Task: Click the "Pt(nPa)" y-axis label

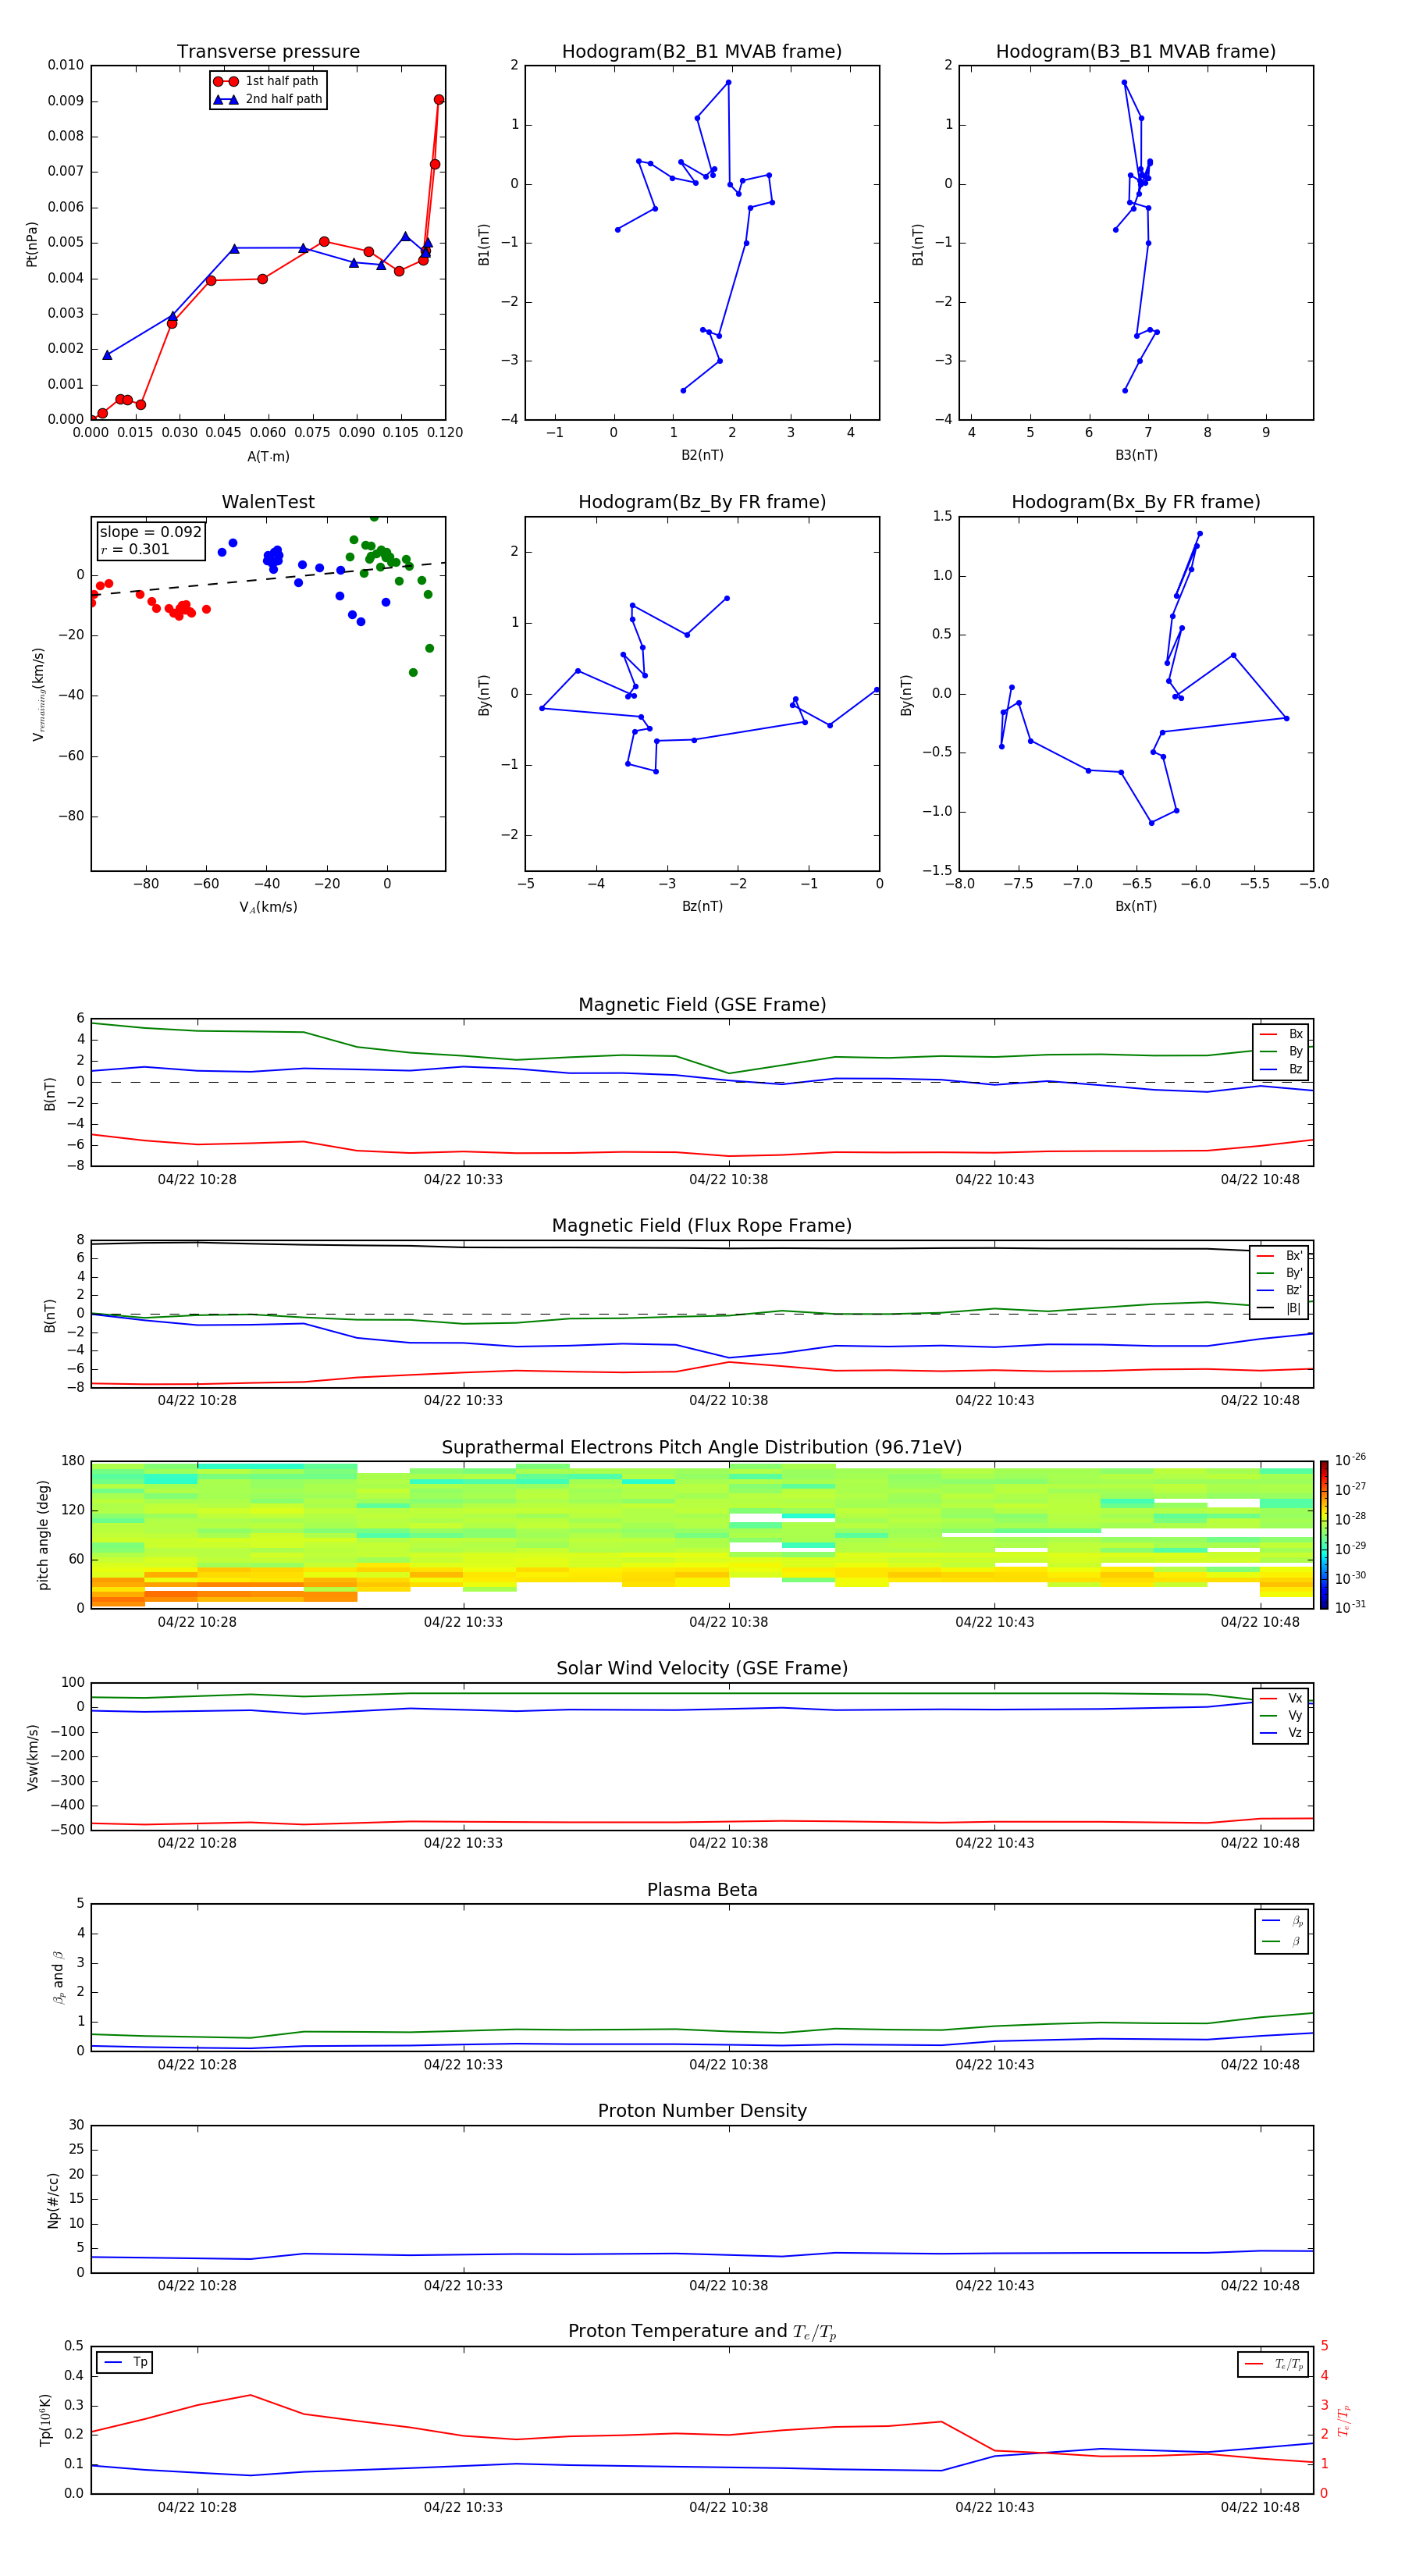Action: (x=32, y=244)
